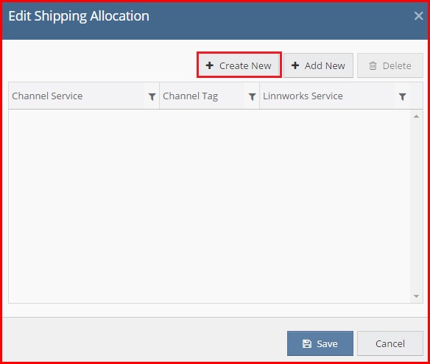
Task: Click the grid's vertical scrollbar track
Action: [x=416, y=206]
